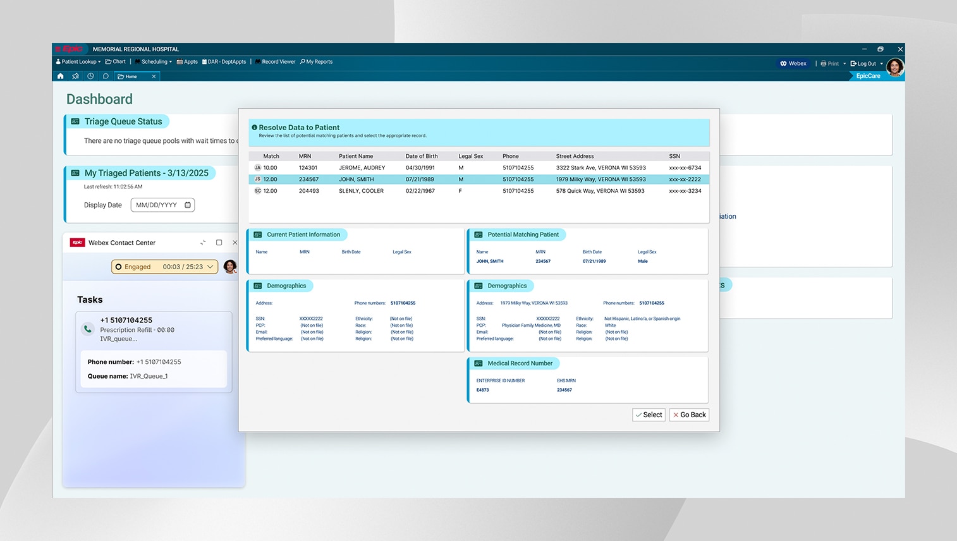Close the Home tab
Screen dimensions: 957x541
[154, 76]
